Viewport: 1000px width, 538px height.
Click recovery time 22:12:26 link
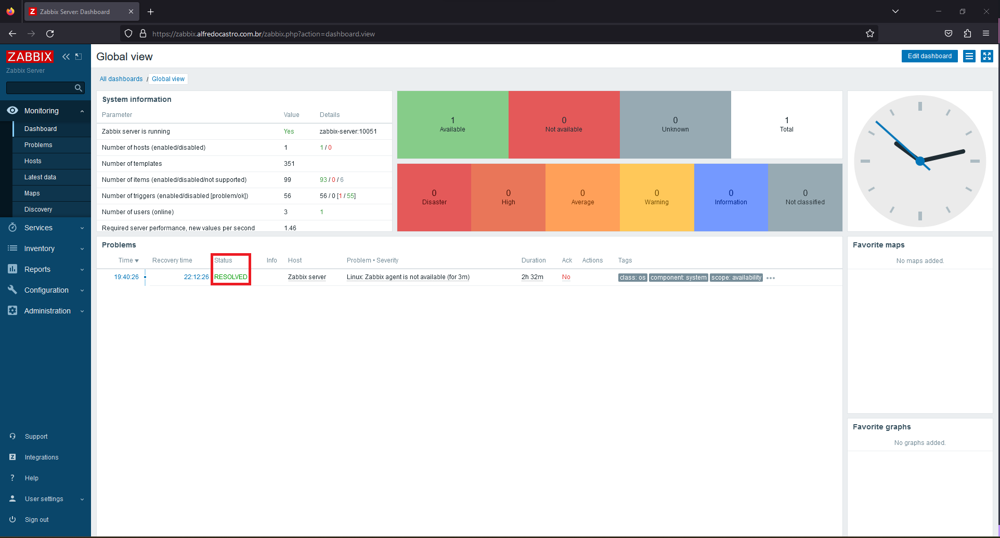[196, 277]
